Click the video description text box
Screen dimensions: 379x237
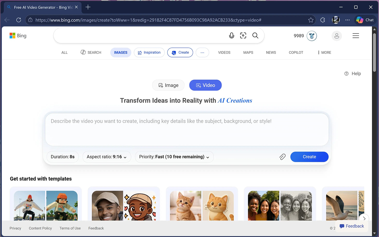coord(187,129)
